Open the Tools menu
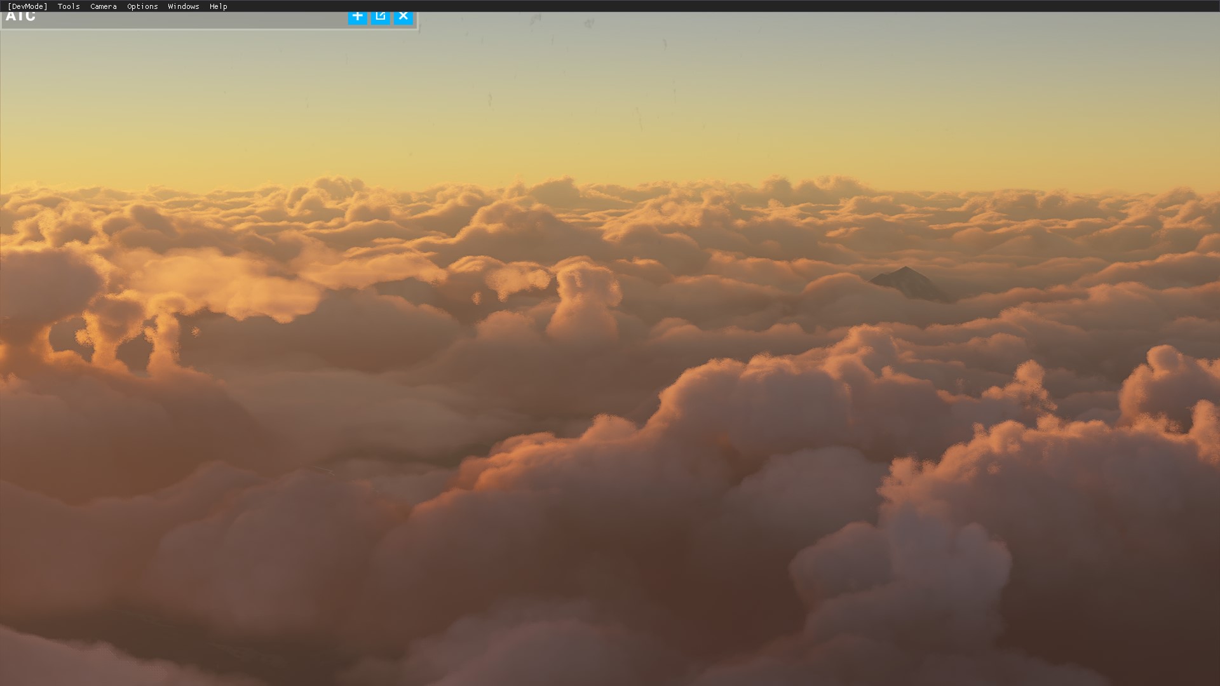 point(69,6)
